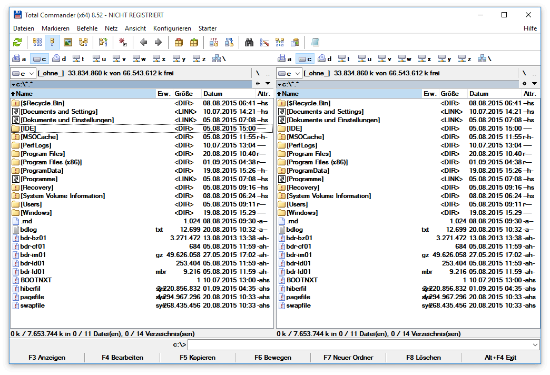Viewport: 550px width, 375px height.
Task: Open the Dateien menu
Action: click(x=24, y=28)
